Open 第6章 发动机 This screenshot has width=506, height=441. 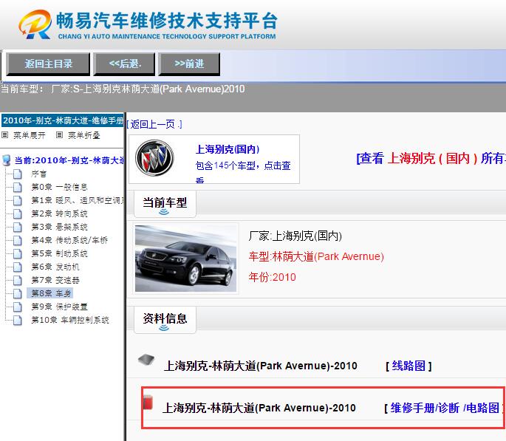[55, 267]
